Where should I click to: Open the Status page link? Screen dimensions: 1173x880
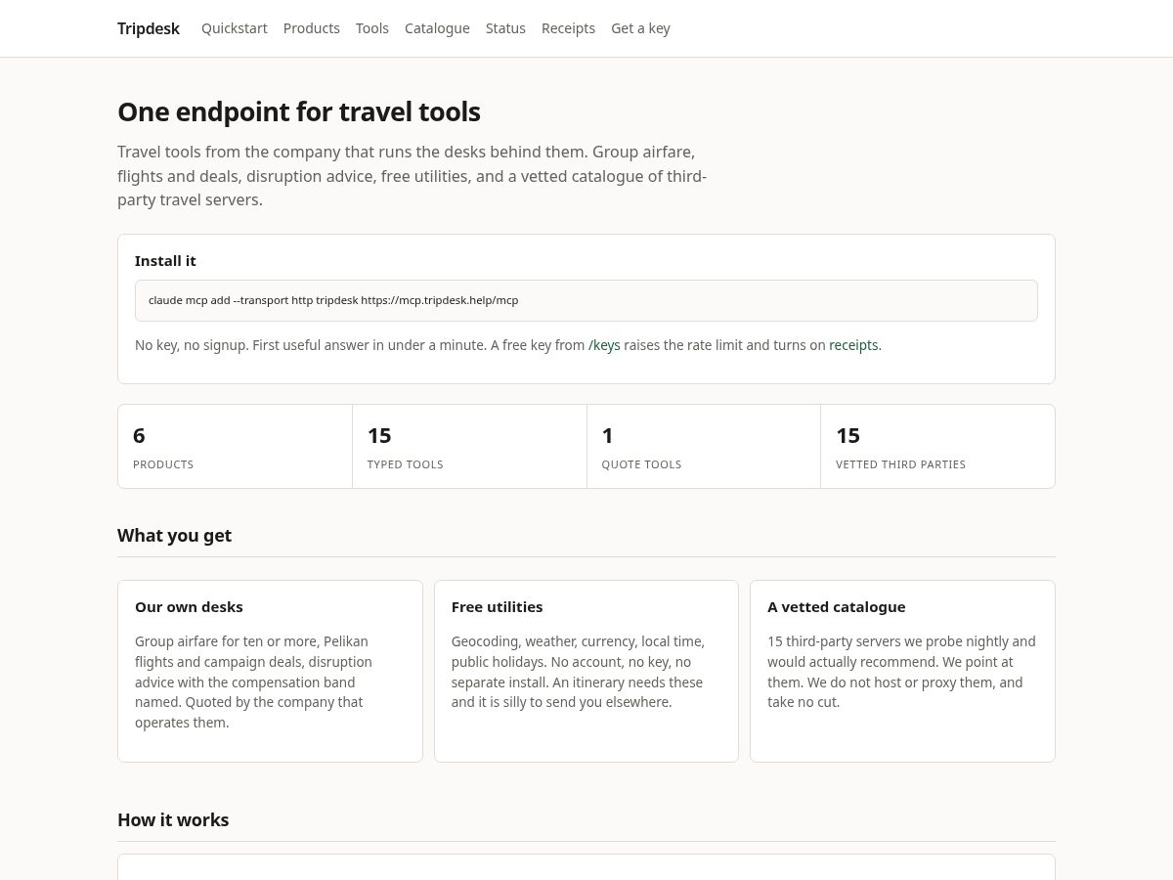coord(505,28)
